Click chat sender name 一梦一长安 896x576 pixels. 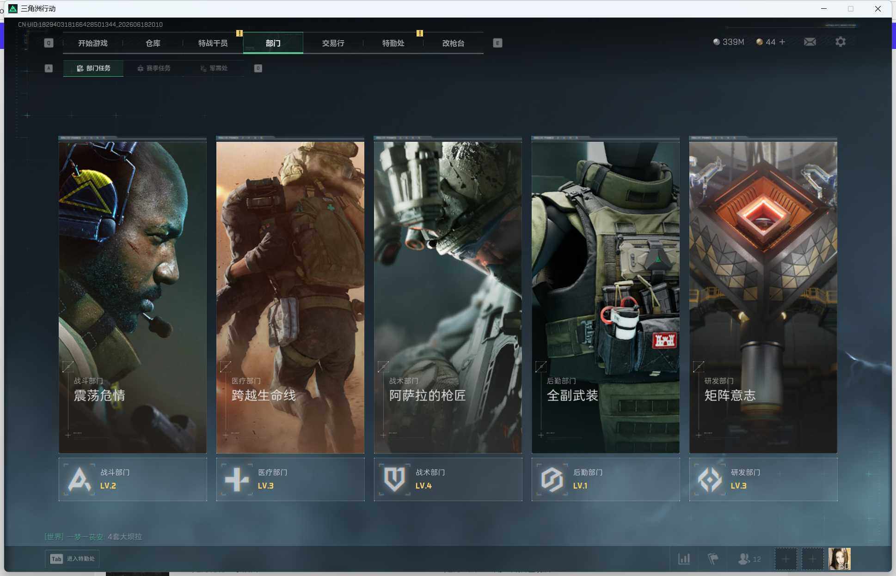(x=85, y=537)
